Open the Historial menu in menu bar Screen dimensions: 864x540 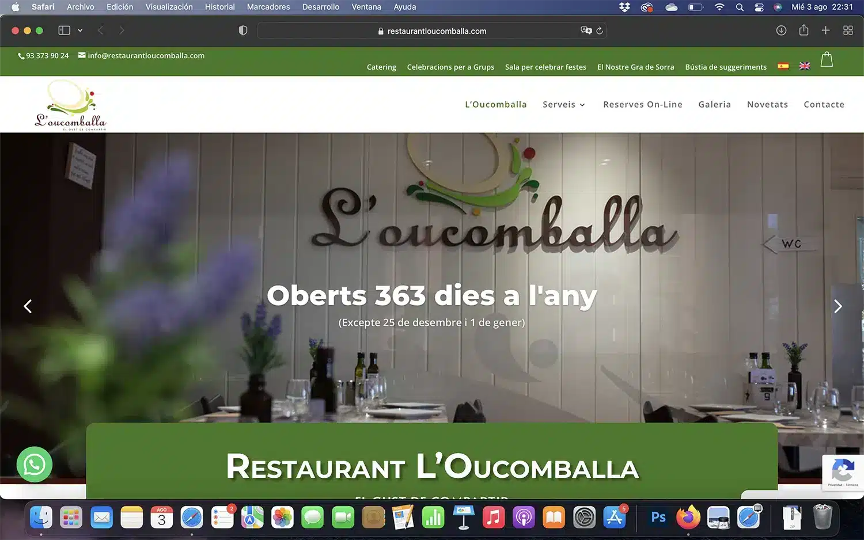[219, 7]
